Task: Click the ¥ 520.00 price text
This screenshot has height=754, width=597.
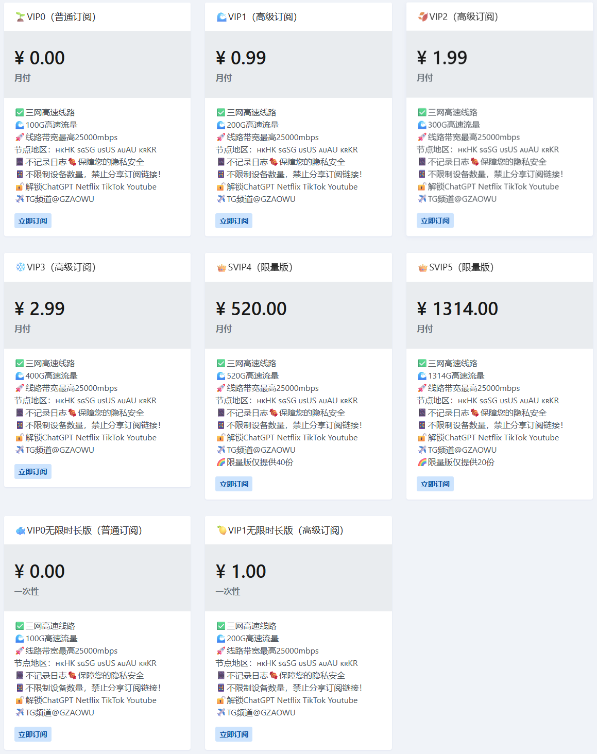Action: pyautogui.click(x=251, y=309)
